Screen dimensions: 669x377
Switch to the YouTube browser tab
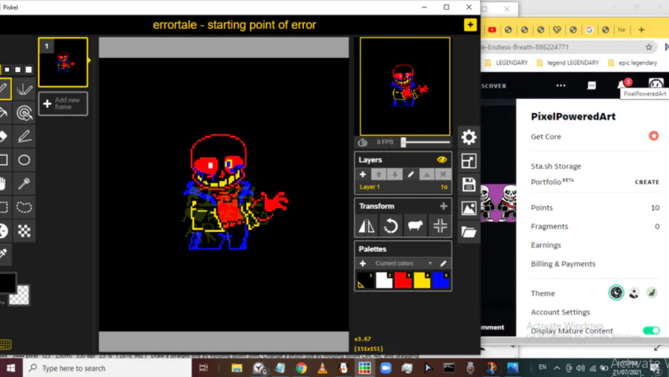492,30
